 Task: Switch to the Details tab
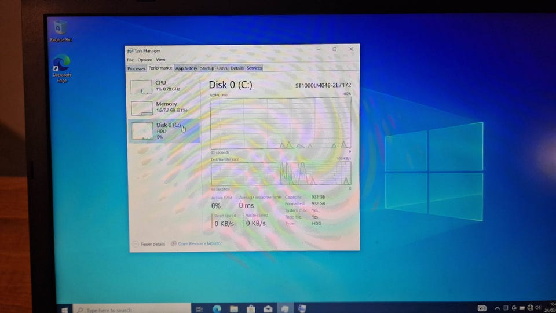[237, 68]
